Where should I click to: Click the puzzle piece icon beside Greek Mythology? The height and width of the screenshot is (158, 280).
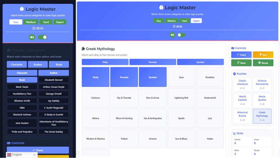click(84, 49)
